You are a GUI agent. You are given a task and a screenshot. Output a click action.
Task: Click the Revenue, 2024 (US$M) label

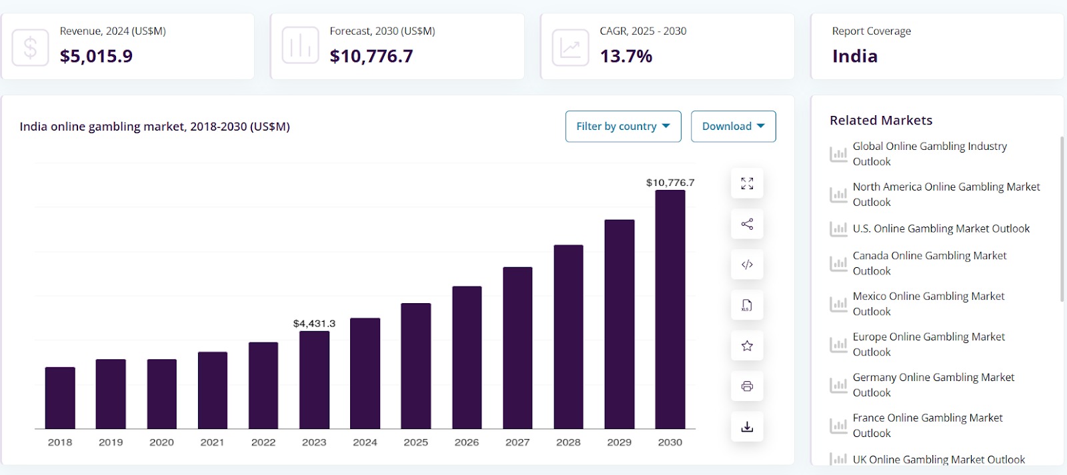(x=113, y=31)
